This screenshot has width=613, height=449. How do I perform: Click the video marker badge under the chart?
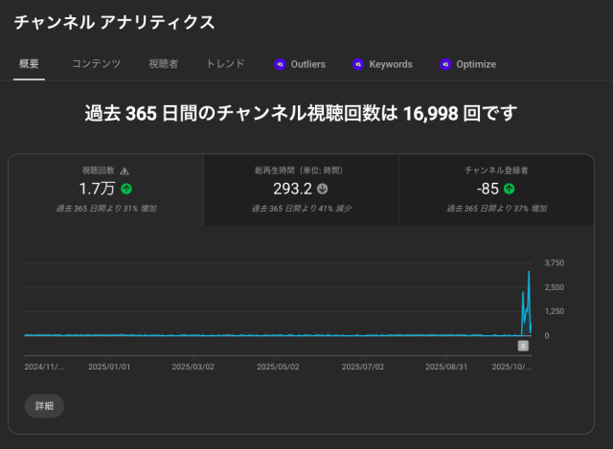[523, 346]
